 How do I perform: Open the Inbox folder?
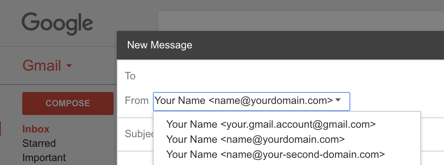pos(36,129)
